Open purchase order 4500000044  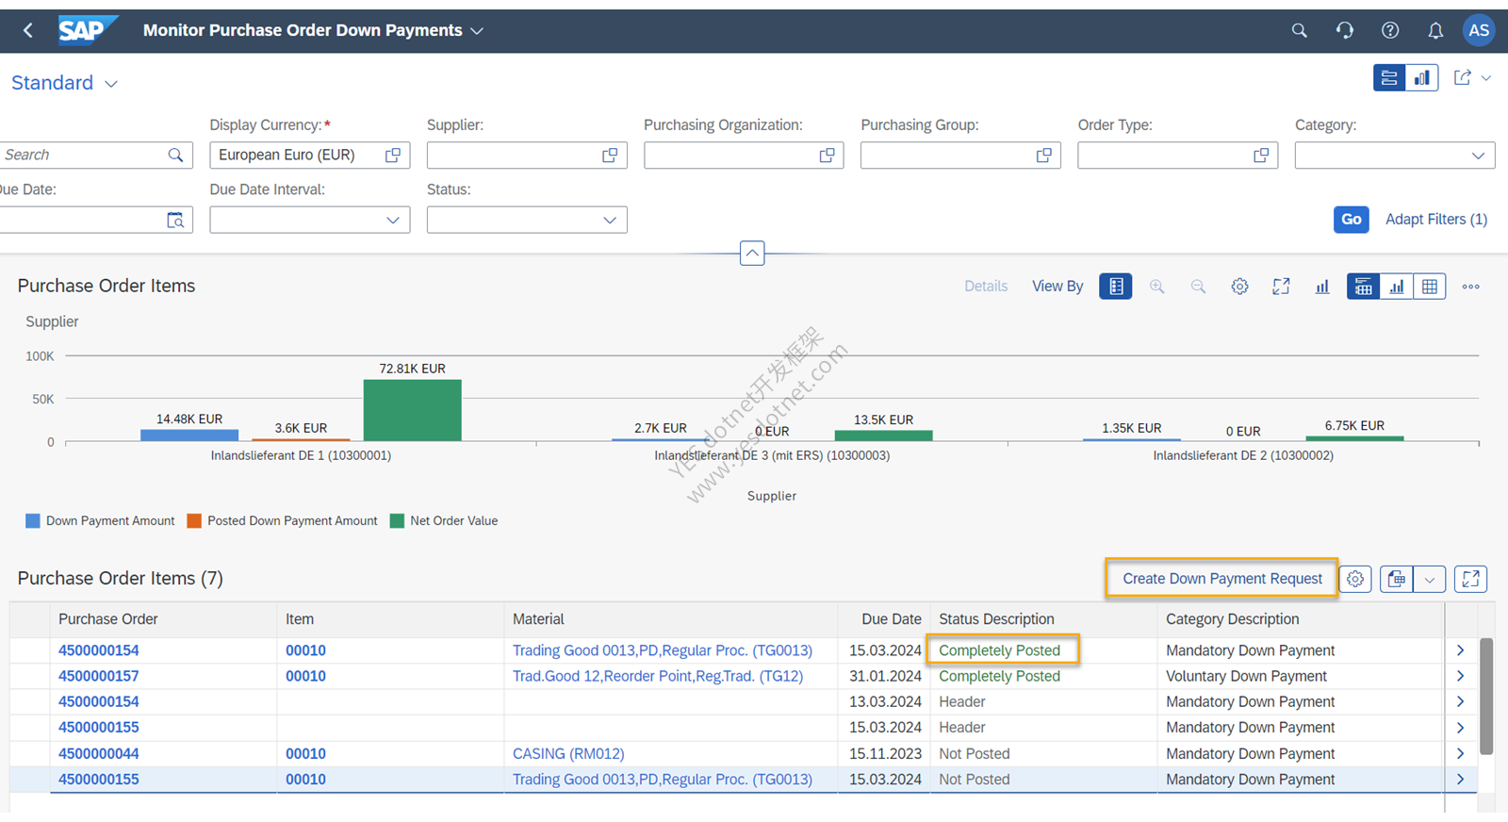coord(99,754)
